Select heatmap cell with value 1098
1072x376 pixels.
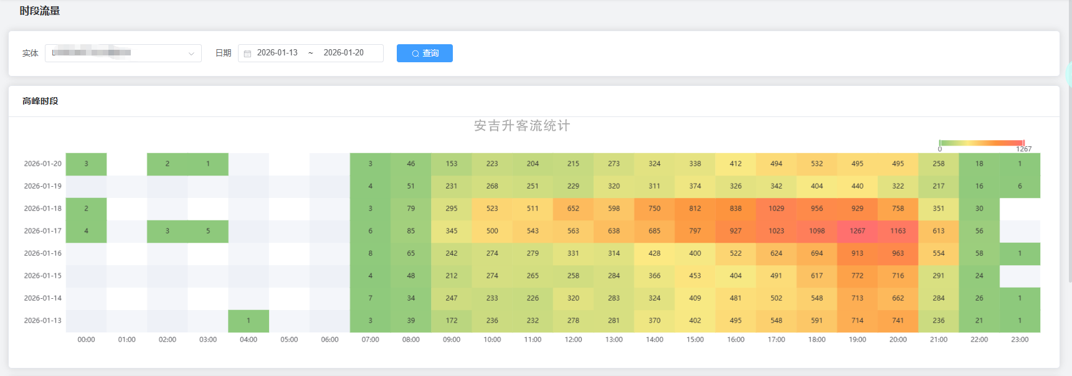[817, 231]
